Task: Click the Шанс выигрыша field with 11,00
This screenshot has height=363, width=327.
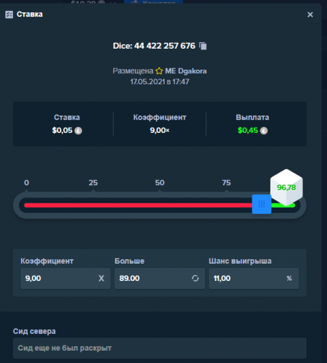Action: 254,278
